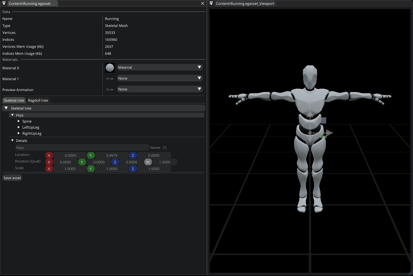Click the Rotation W value 1.0000
Viewport: 413px width, 276px height.
click(x=165, y=162)
